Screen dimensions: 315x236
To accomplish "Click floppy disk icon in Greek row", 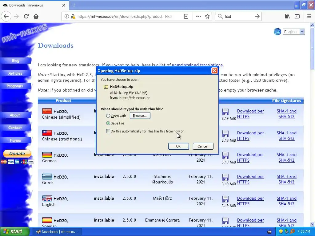I will click(225, 177).
